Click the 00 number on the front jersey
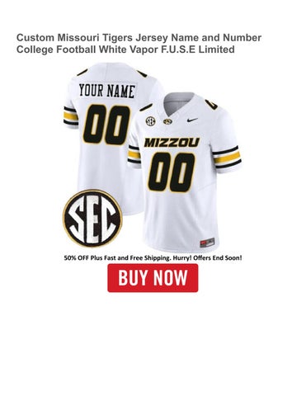 [172, 172]
